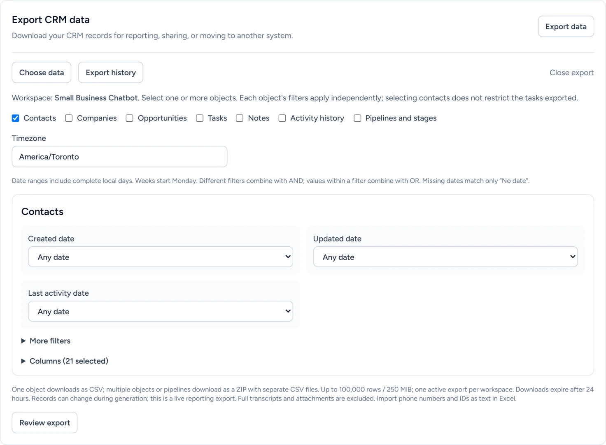Check the Notes object option
Screen dimensions: 606x445
240,118
